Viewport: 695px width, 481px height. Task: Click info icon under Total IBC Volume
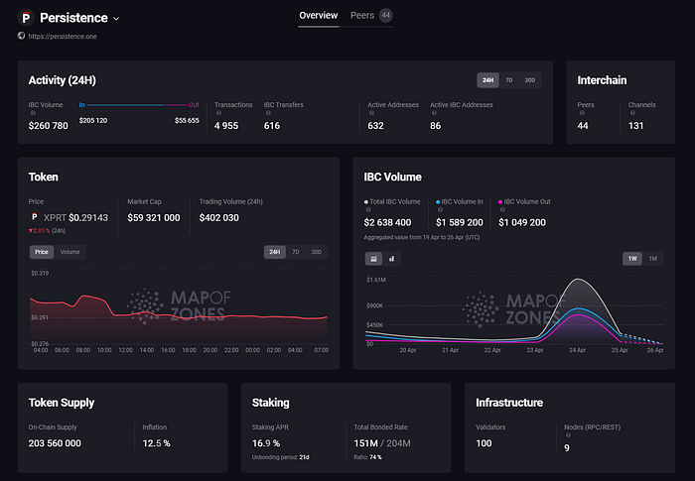click(x=368, y=210)
